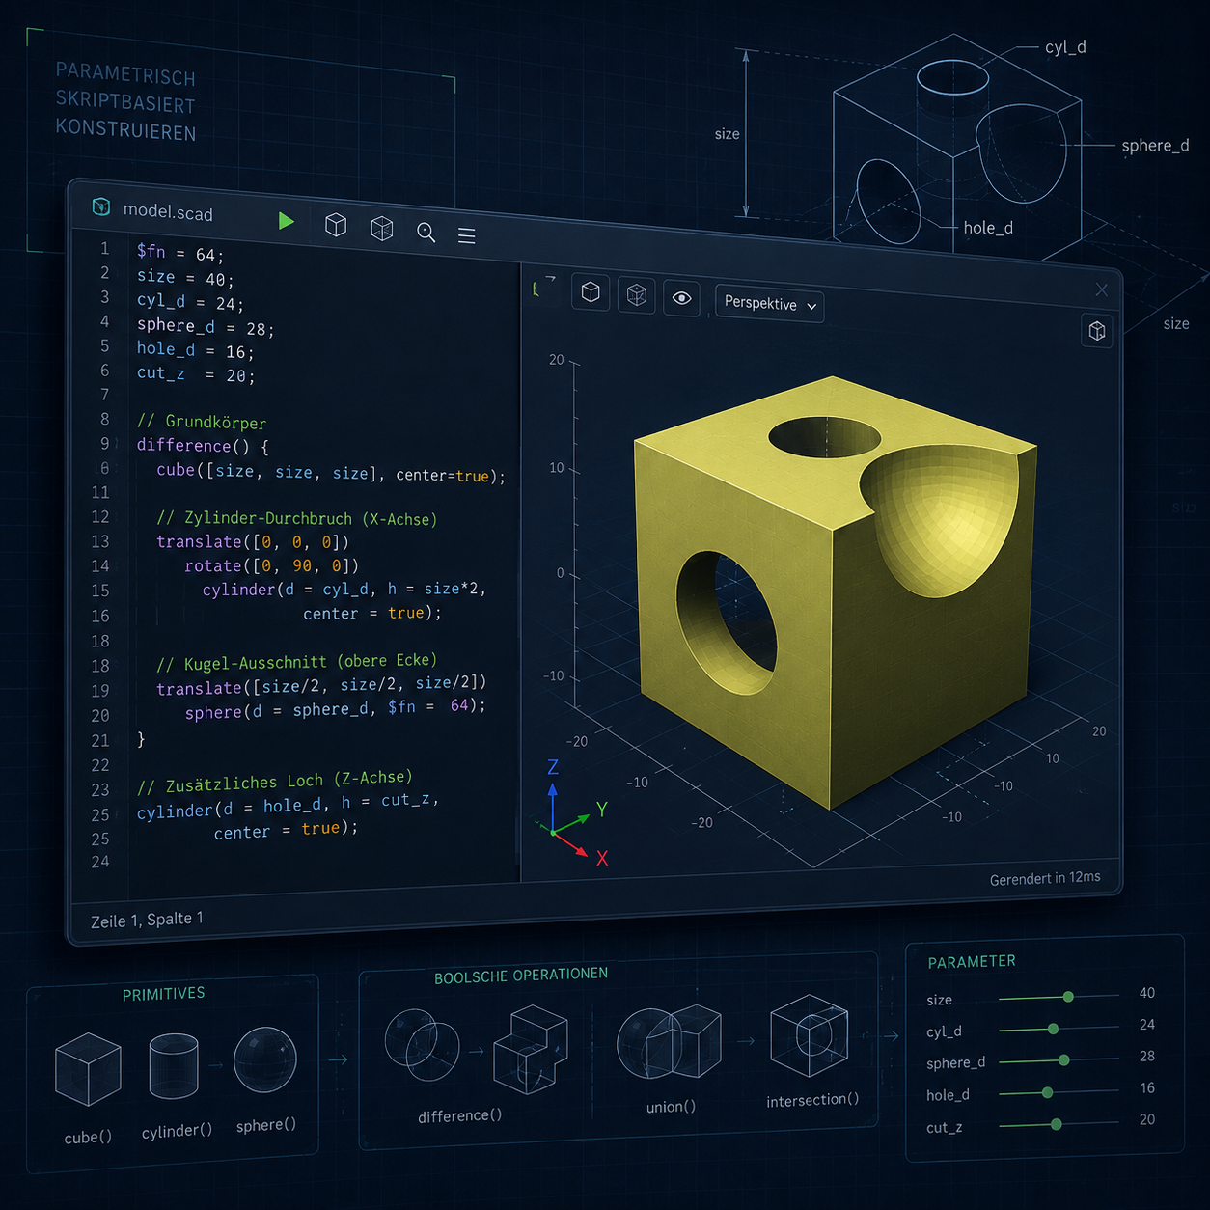This screenshot has width=1210, height=1210.
Task: Run the script with the green play button
Action: (x=286, y=221)
